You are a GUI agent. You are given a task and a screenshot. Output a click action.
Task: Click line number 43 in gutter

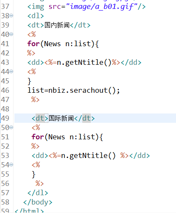tap(5, 62)
